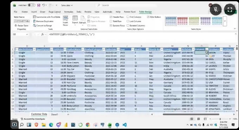The height and width of the screenshot is (130, 239).
Task: Click the Undo arrow icon
Action: click(x=44, y=5)
